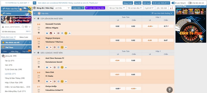Open the Lẻ/Chẵn market dropdown
207x93 pixels.
(x=62, y=8)
